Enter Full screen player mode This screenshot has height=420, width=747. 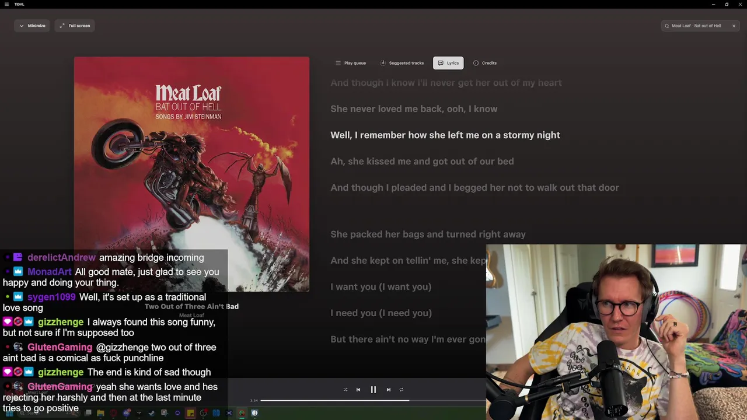(75, 26)
